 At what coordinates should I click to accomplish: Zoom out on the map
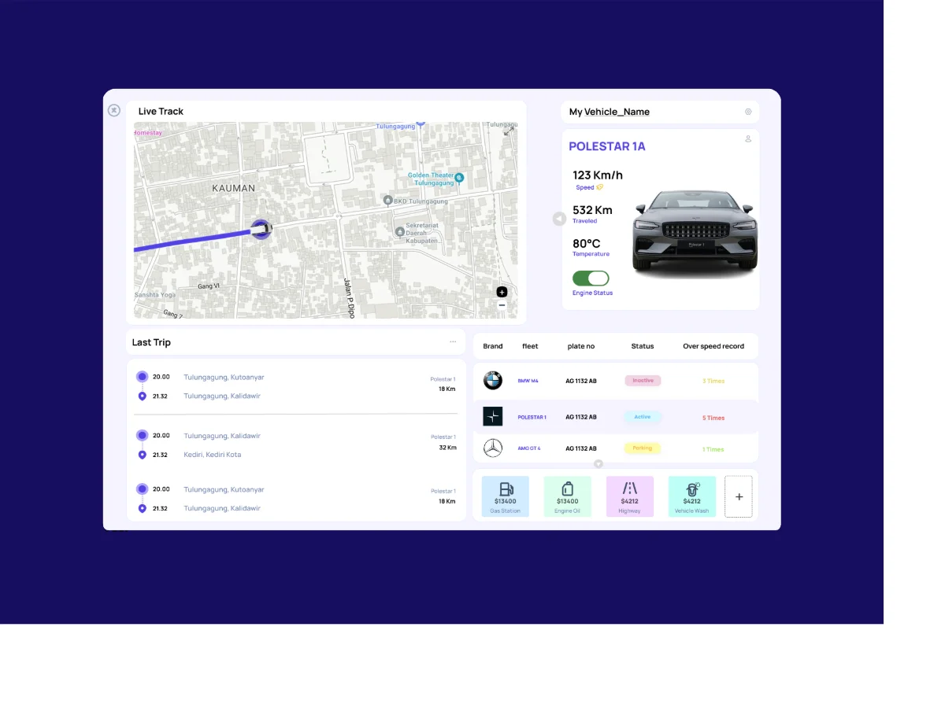[x=502, y=305]
